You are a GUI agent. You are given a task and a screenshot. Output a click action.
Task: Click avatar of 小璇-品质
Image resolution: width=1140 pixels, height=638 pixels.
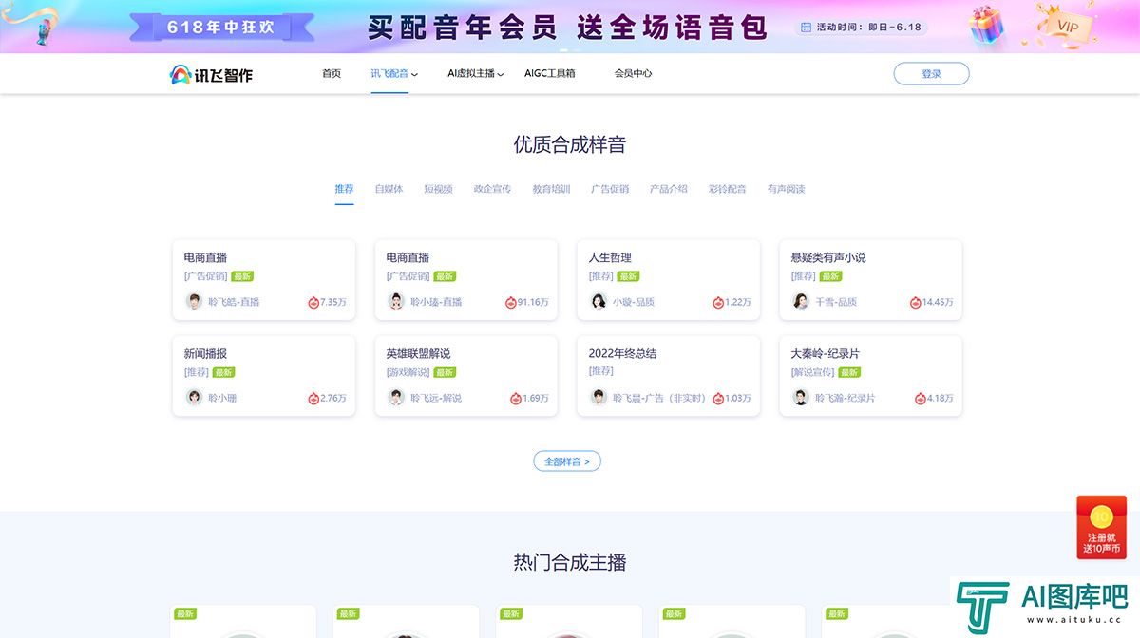pyautogui.click(x=598, y=301)
